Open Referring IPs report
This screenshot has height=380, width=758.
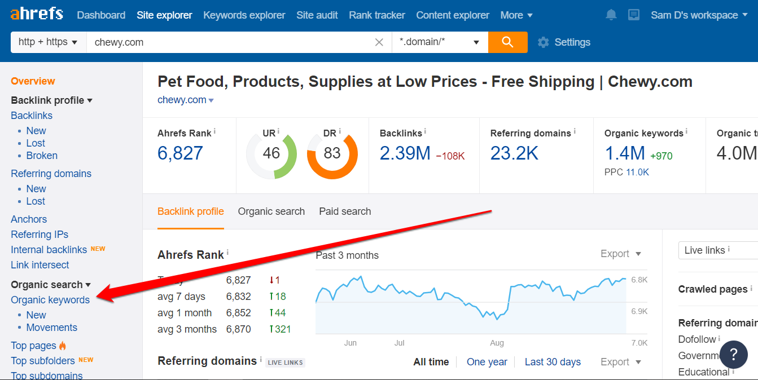point(40,235)
